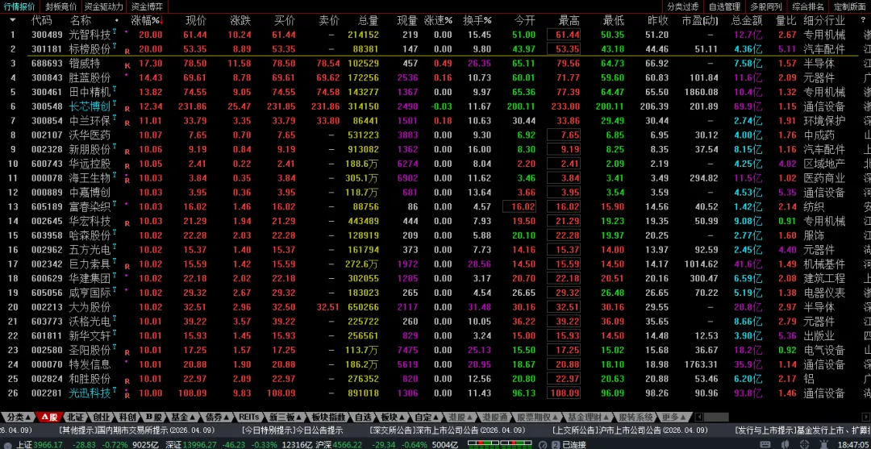Screen dimensions: 871x449
Task: Open the 综合排名 button
Action: click(x=807, y=6)
